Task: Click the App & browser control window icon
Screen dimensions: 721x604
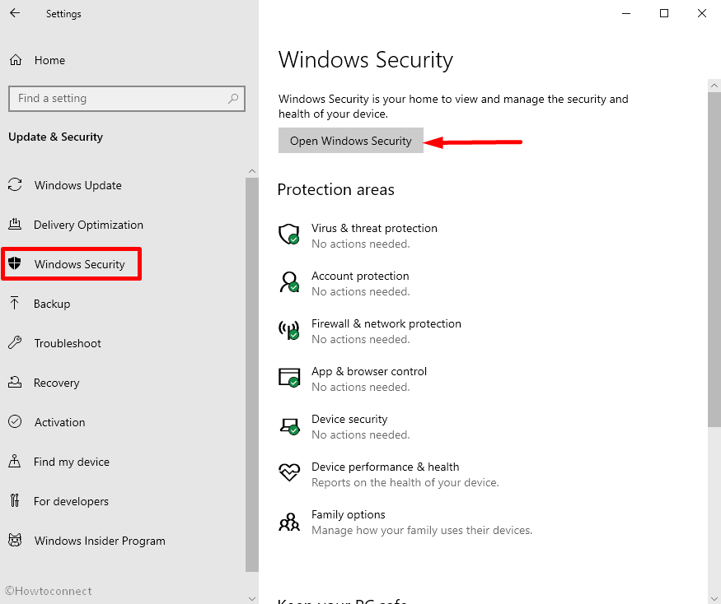Action: coord(289,378)
